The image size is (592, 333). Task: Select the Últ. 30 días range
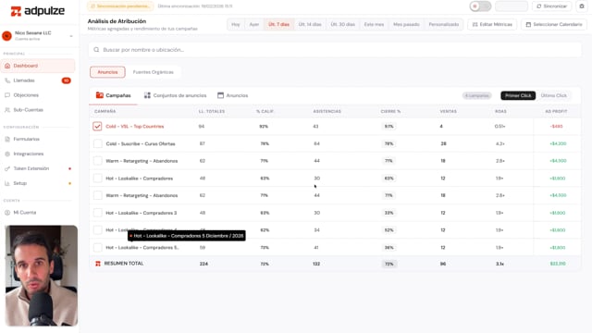point(343,24)
